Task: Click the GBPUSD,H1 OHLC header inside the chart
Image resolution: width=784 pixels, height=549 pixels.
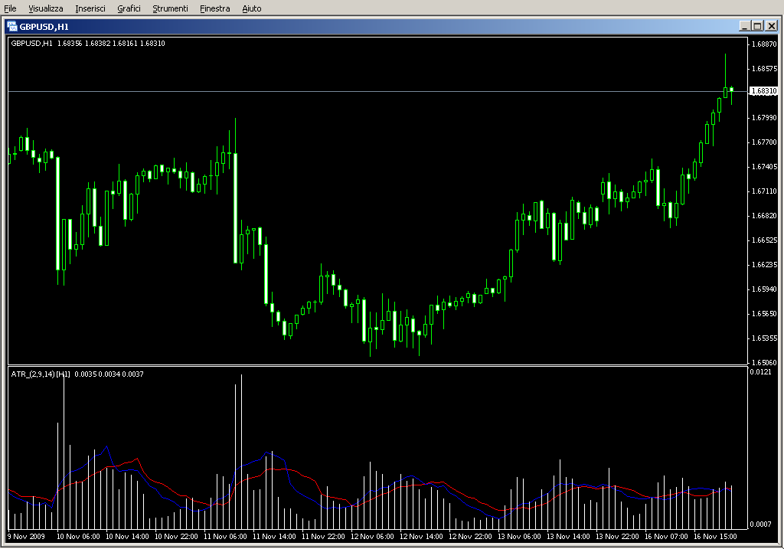Action: click(x=88, y=44)
